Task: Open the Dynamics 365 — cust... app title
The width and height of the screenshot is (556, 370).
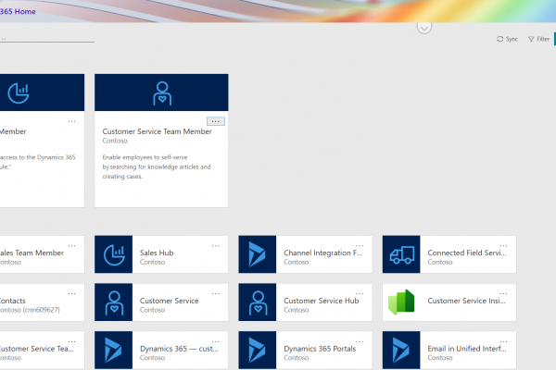Action: point(179,349)
